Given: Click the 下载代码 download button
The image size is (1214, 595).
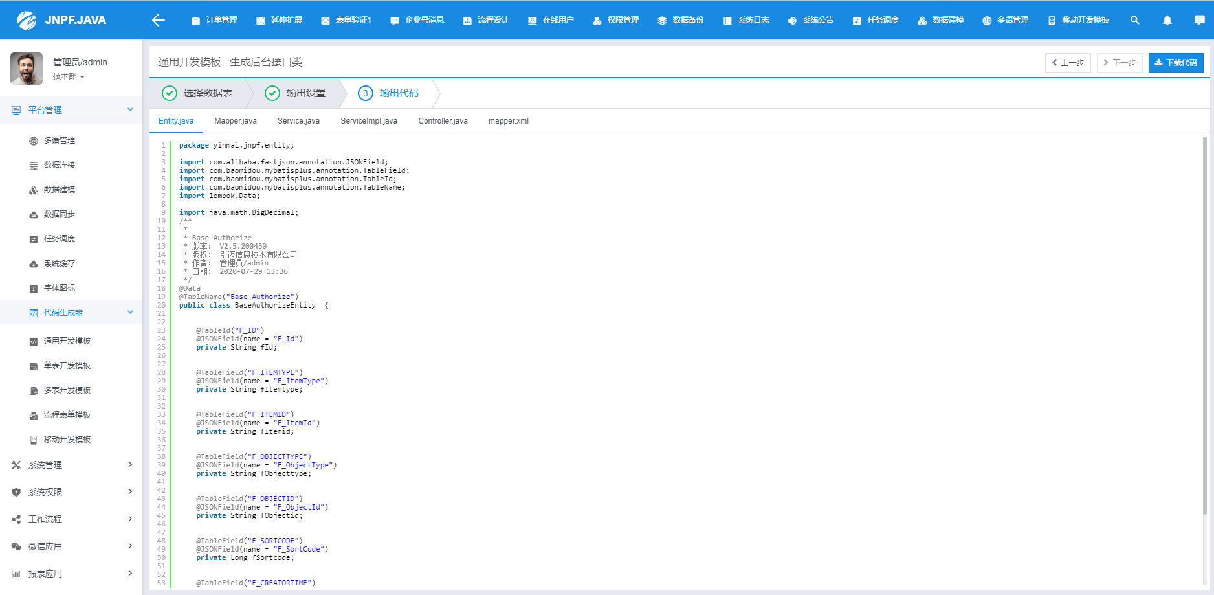Looking at the screenshot, I should (x=1176, y=62).
